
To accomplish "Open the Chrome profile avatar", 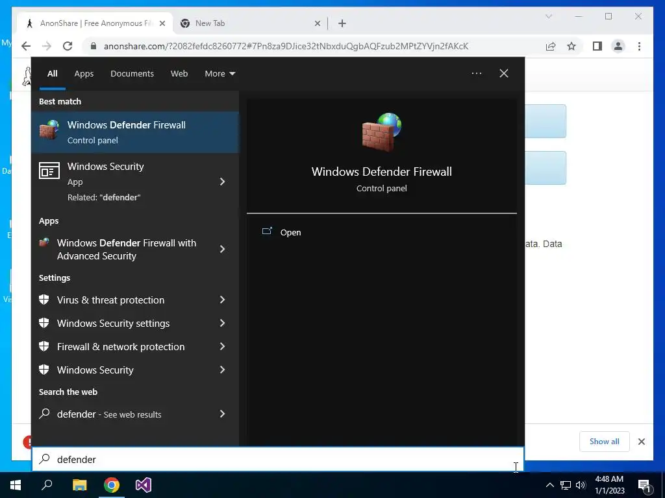I will (618, 46).
